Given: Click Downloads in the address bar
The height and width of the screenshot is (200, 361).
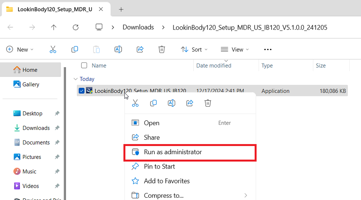Looking at the screenshot, I should 138,27.
